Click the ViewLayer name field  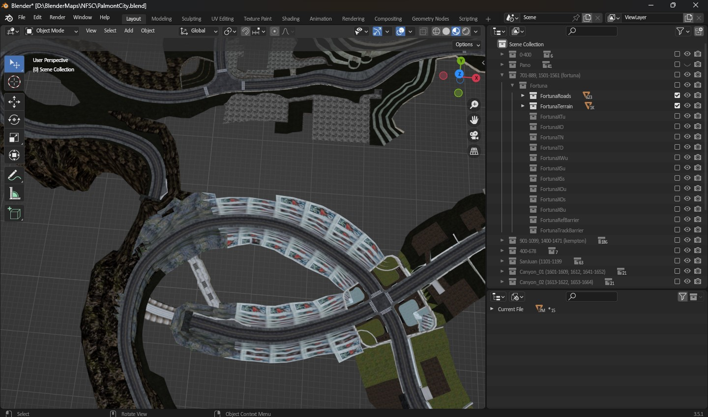[652, 18]
